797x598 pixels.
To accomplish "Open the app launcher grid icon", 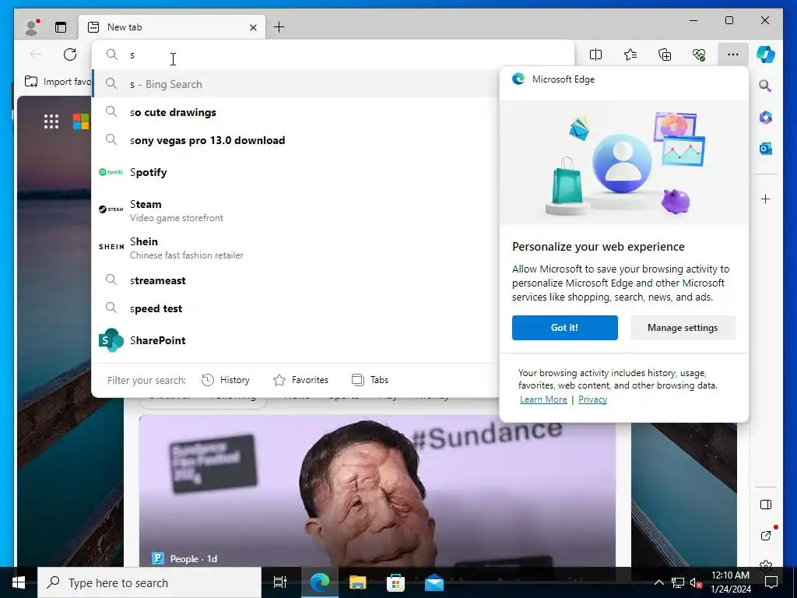I will [x=51, y=121].
